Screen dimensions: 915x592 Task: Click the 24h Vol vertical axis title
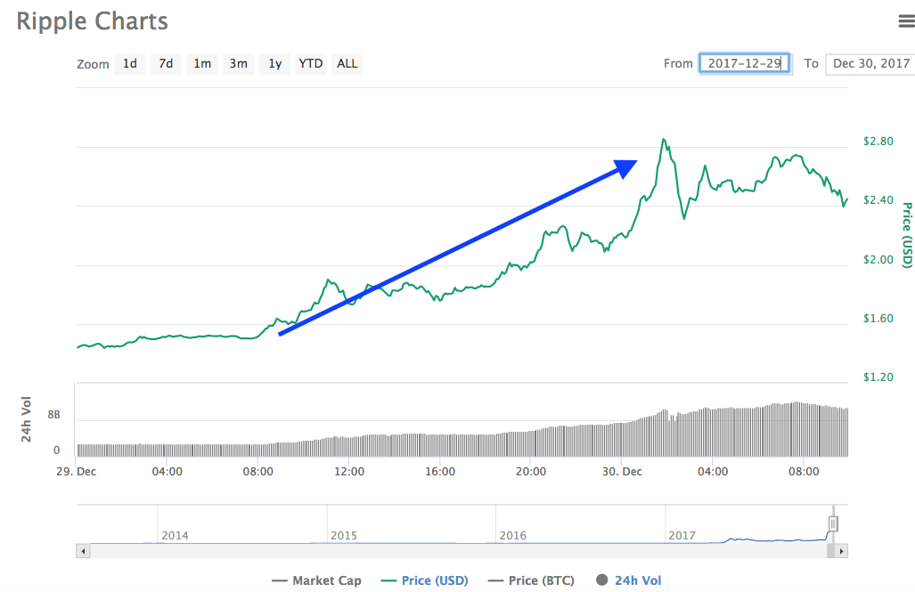click(26, 419)
